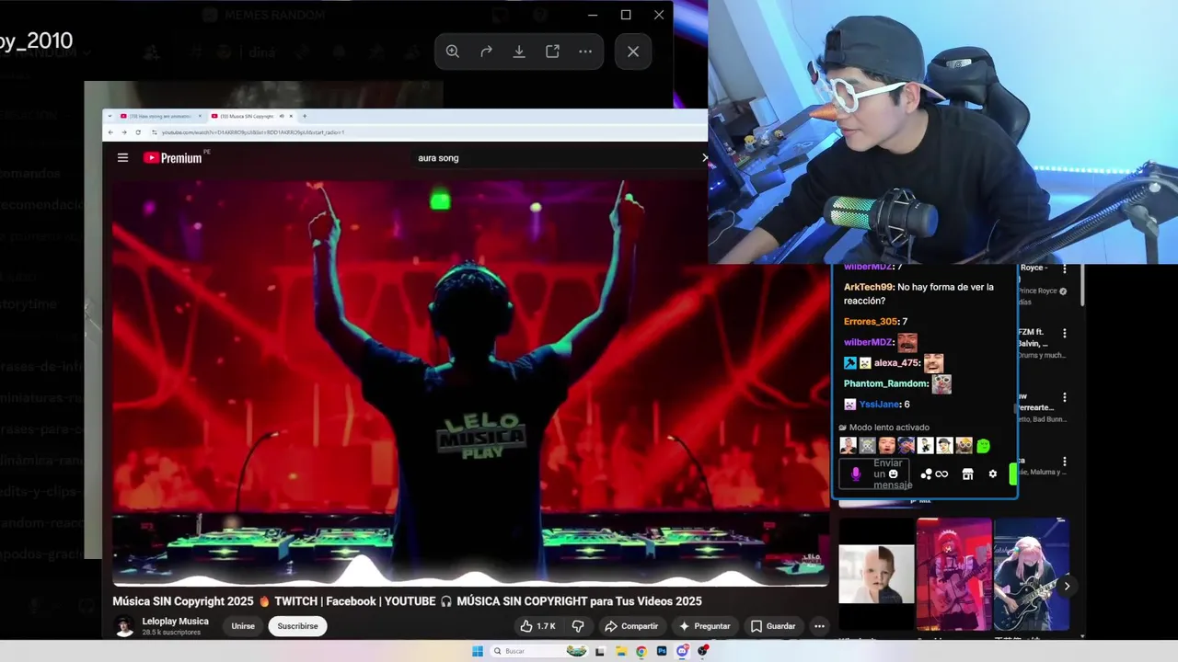The image size is (1178, 662).
Task: Click the 'Enviar un mensaje' chat field
Action: coord(874,474)
